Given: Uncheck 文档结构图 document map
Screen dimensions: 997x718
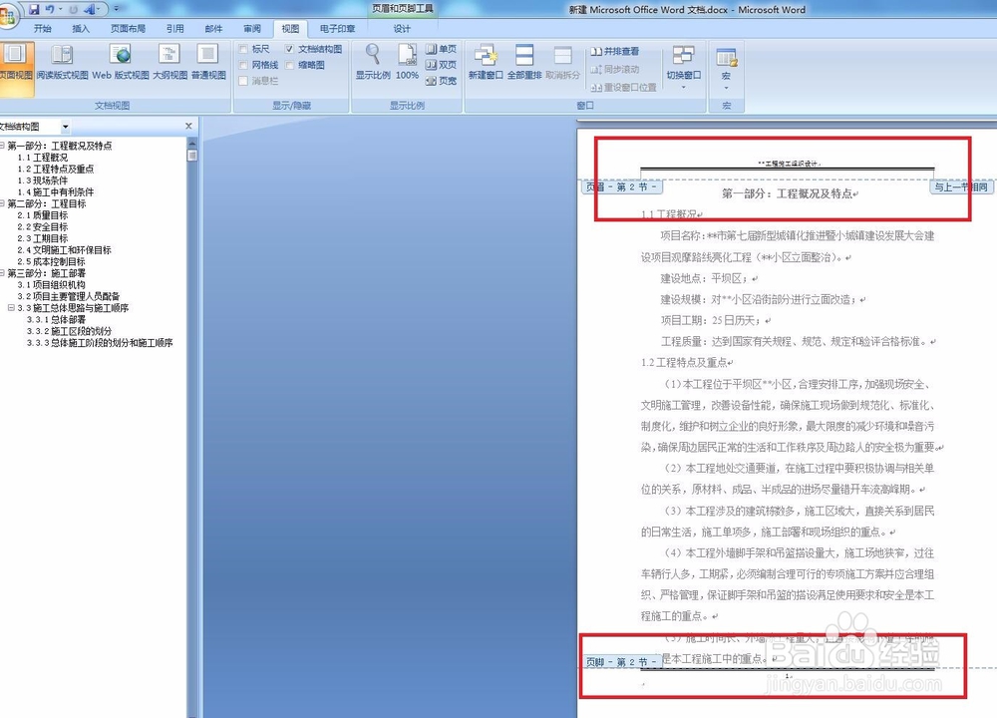Looking at the screenshot, I should tap(289, 47).
